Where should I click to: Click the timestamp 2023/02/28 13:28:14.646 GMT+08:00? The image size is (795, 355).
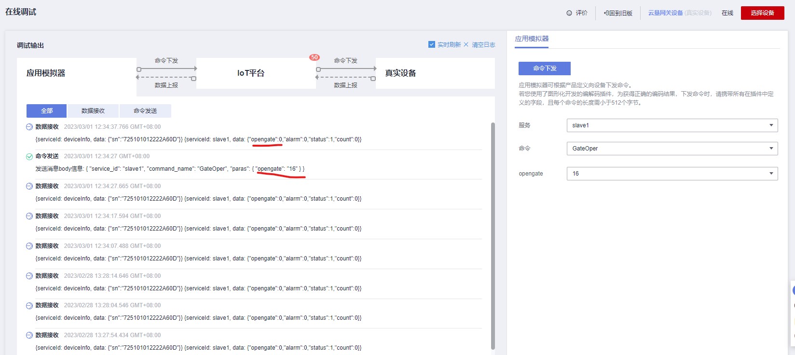coord(112,276)
